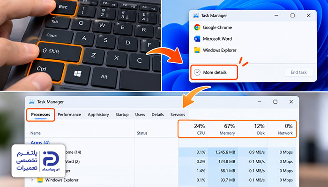The height and width of the screenshot is (187, 328).
Task: Sort by the 67% Memory column header
Action: 223,129
